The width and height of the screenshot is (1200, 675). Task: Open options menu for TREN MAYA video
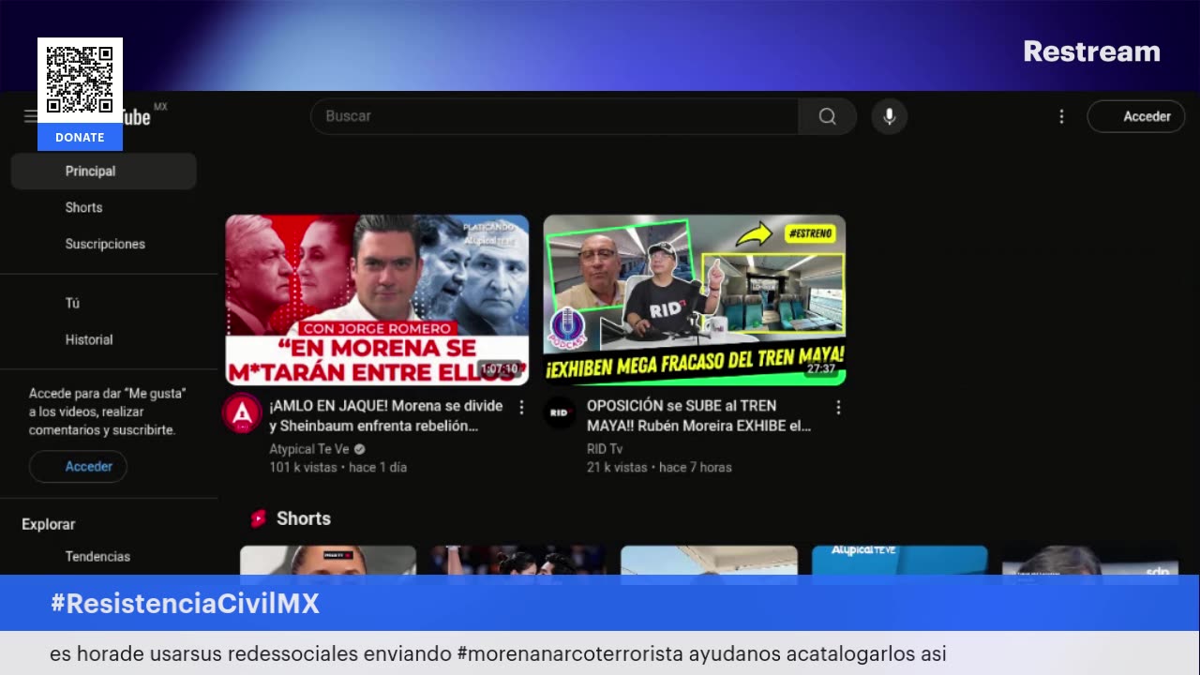tap(838, 407)
